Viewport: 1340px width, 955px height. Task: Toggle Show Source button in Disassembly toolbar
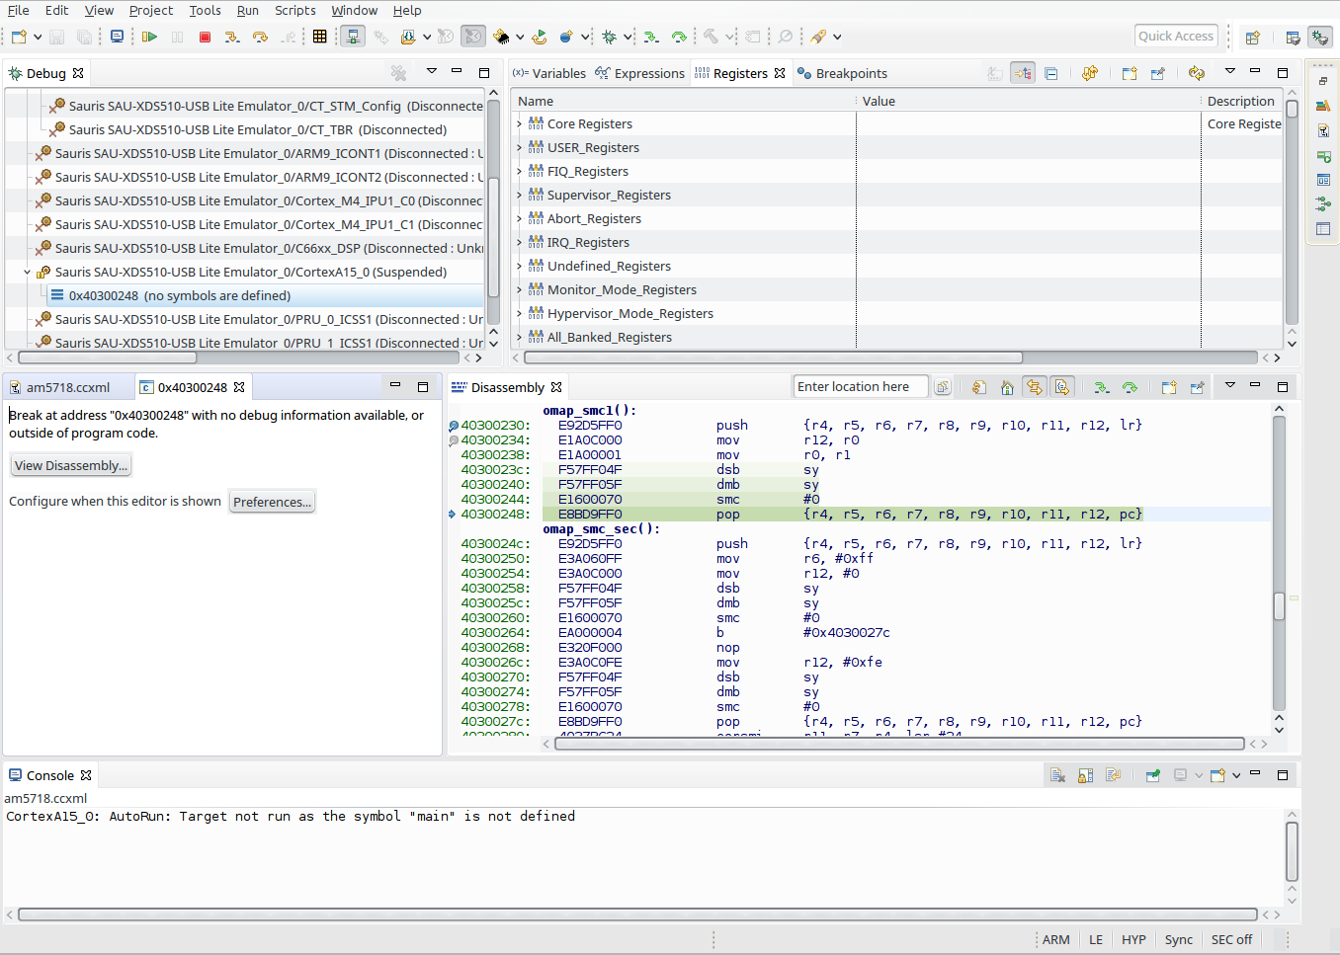1061,387
